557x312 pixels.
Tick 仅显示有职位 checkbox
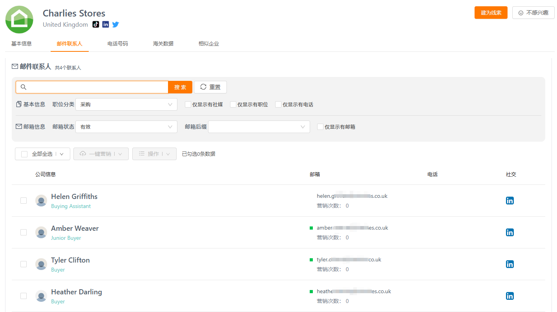233,104
